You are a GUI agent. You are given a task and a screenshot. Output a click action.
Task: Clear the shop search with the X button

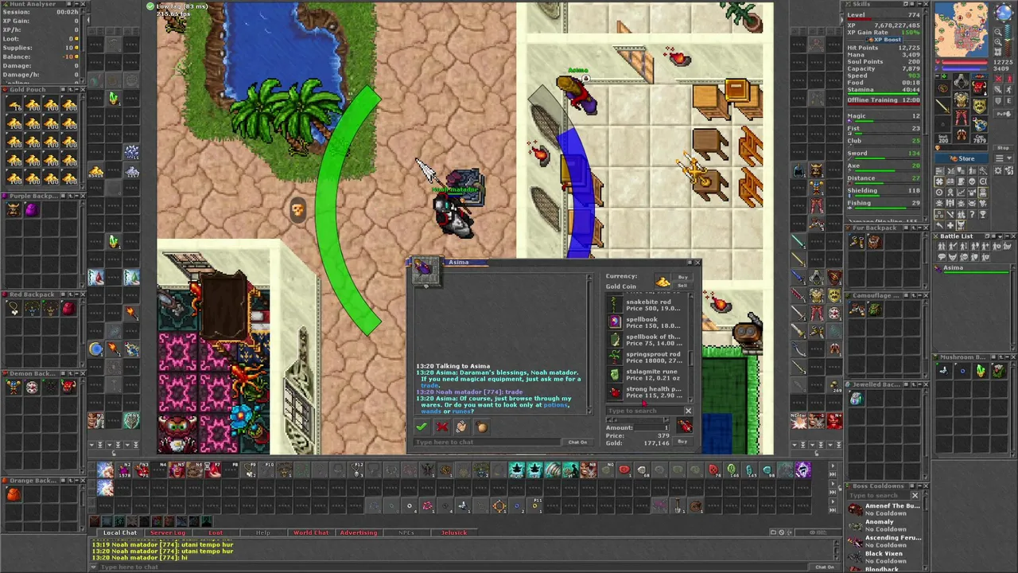pyautogui.click(x=688, y=411)
